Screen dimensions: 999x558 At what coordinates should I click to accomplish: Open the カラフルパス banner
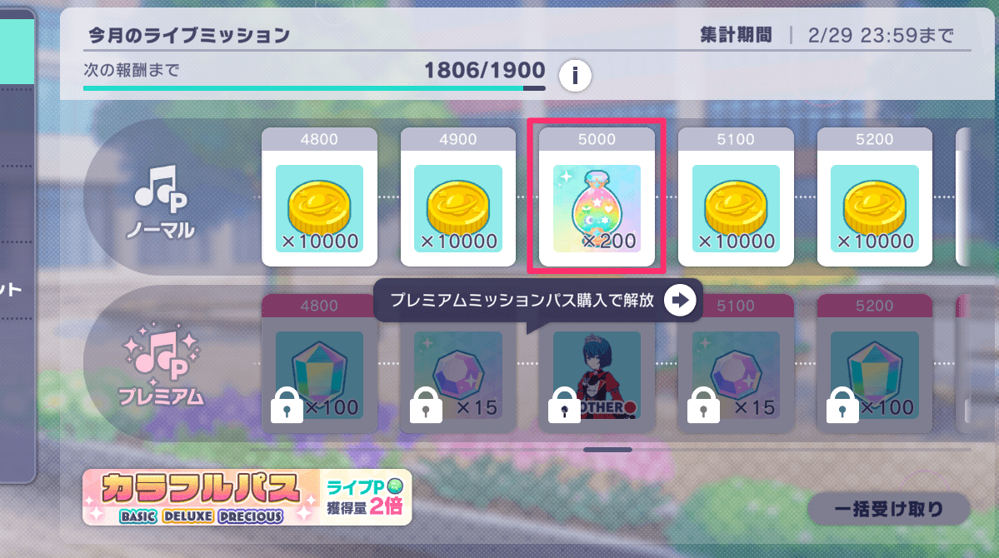point(247,497)
